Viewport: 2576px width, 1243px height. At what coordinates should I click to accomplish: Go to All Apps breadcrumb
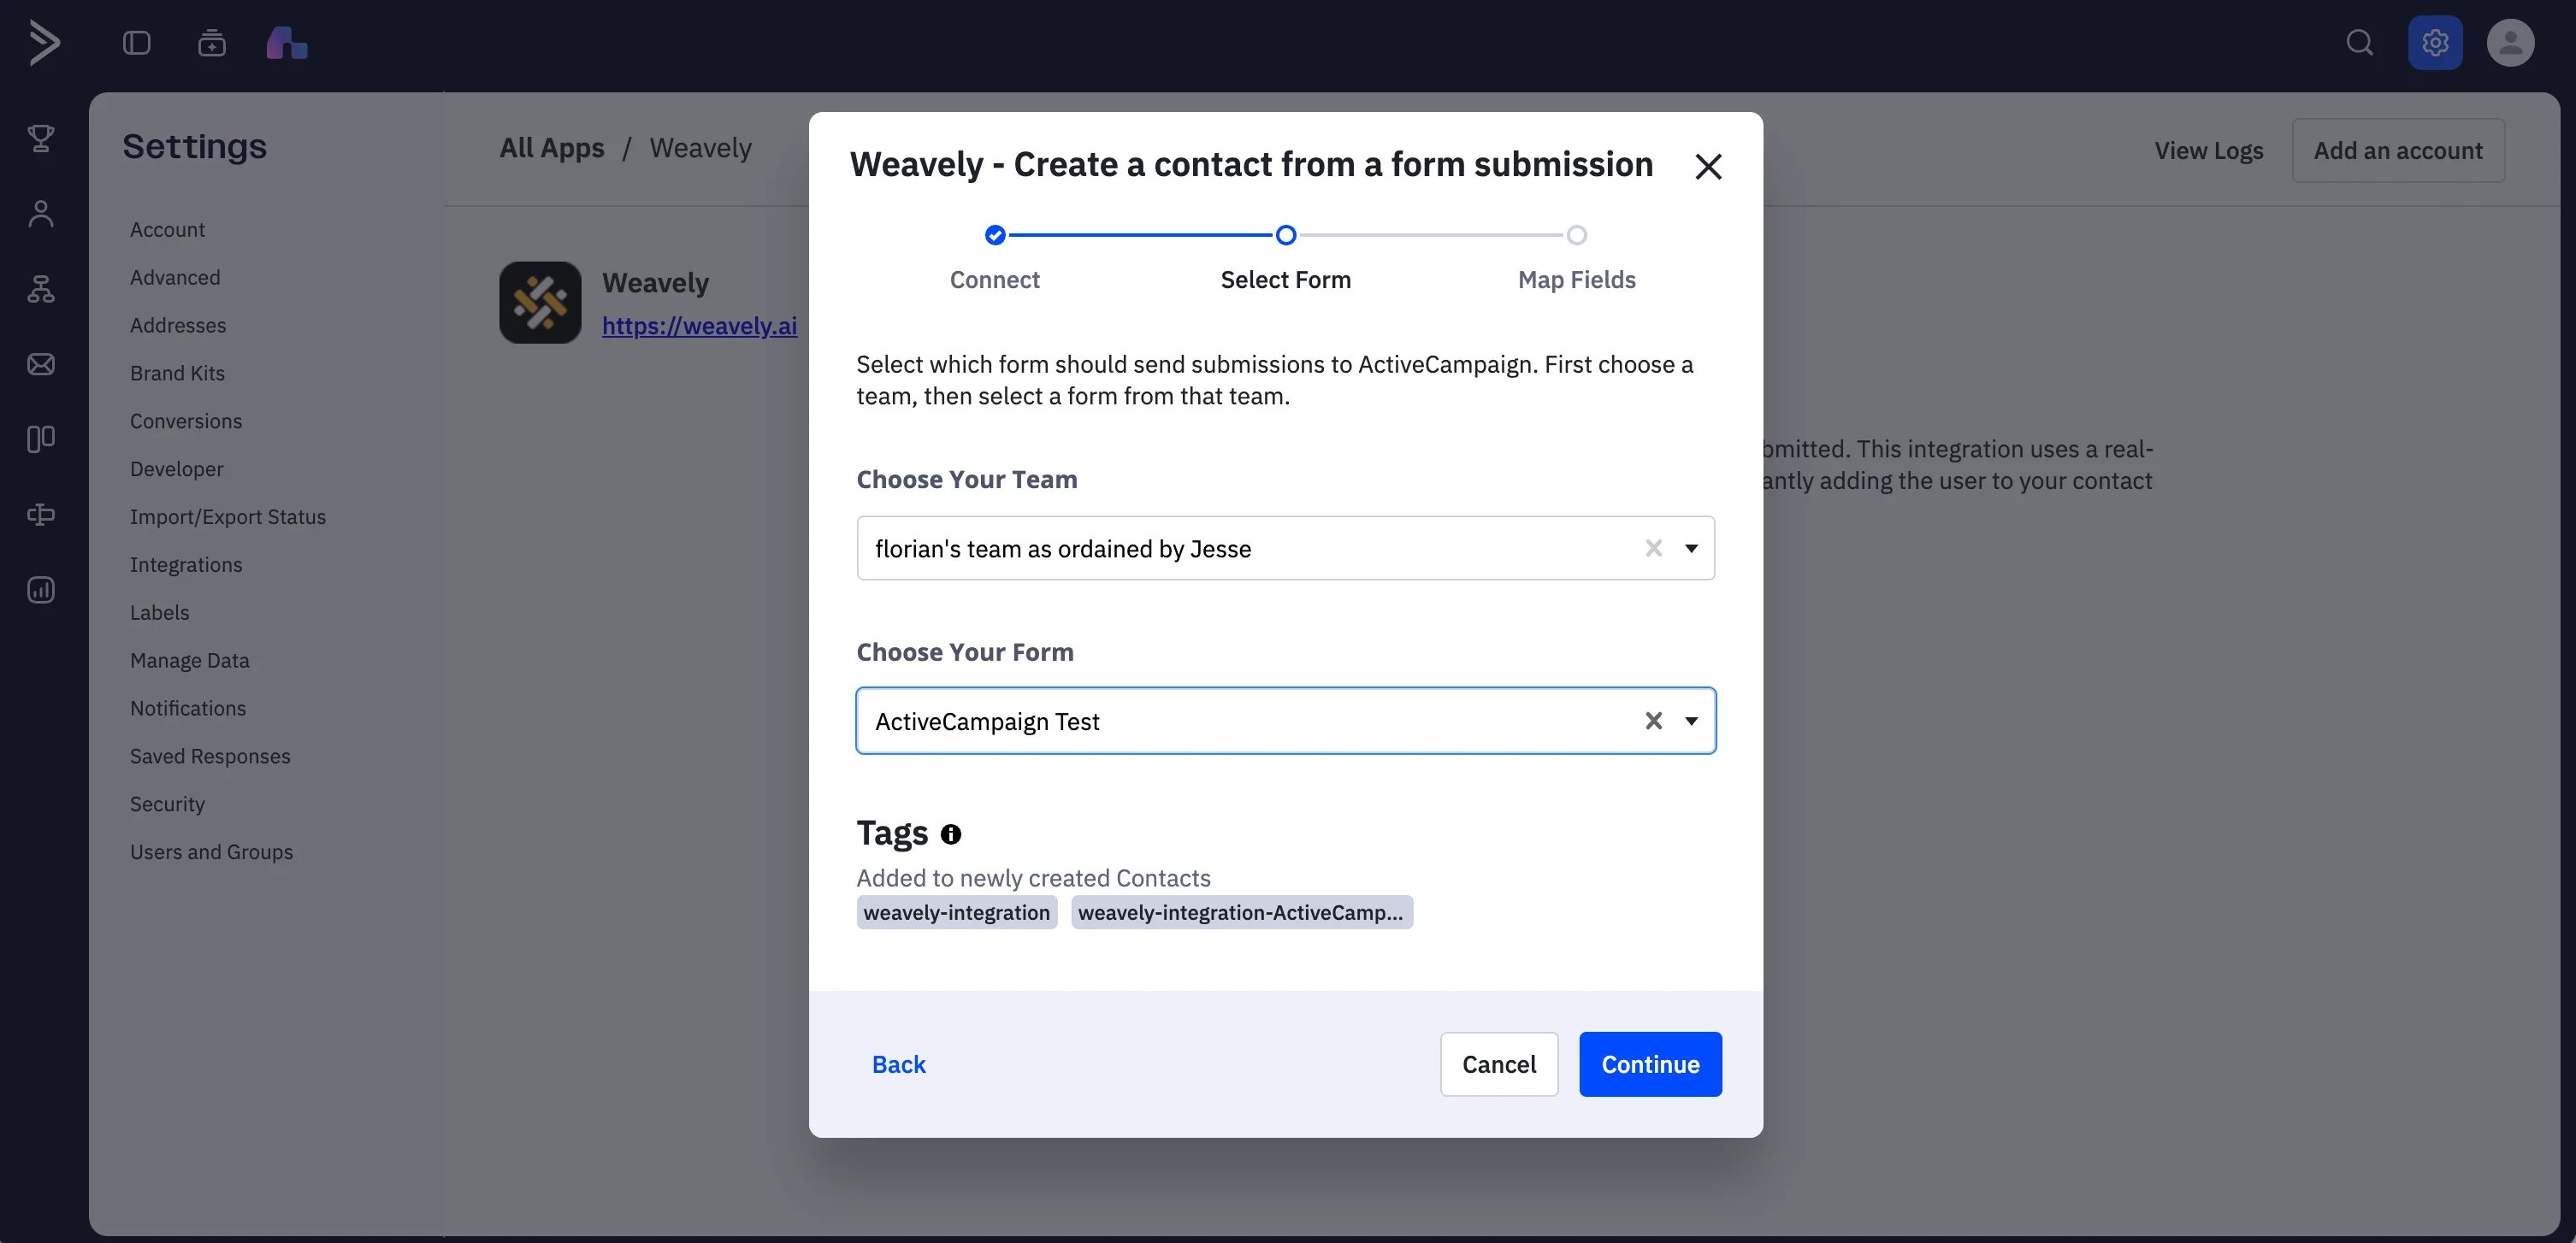point(551,148)
